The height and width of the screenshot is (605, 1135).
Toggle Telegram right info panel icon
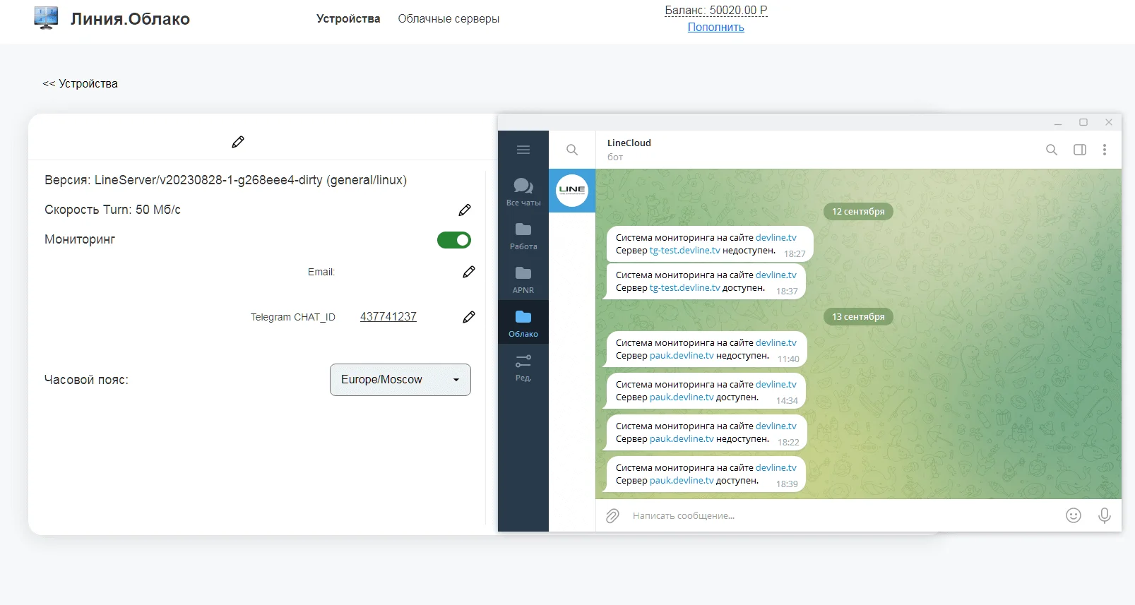pos(1079,150)
